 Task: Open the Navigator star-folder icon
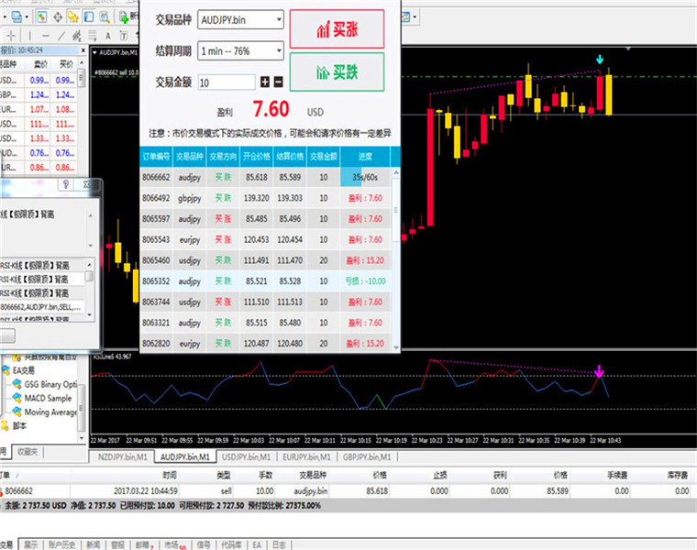[72, 17]
